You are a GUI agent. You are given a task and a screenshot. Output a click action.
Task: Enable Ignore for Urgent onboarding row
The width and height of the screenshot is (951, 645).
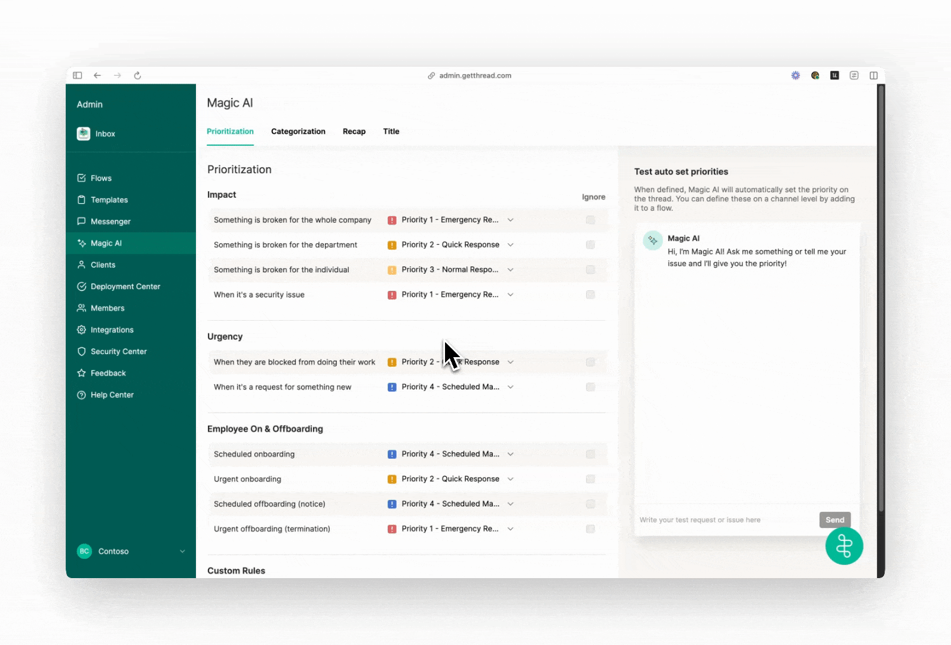click(x=590, y=479)
